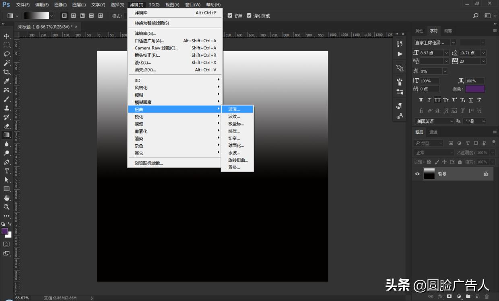The height and width of the screenshot is (301, 499).
Task: Open the gradient picker dropdown arrow
Action: click(52, 16)
